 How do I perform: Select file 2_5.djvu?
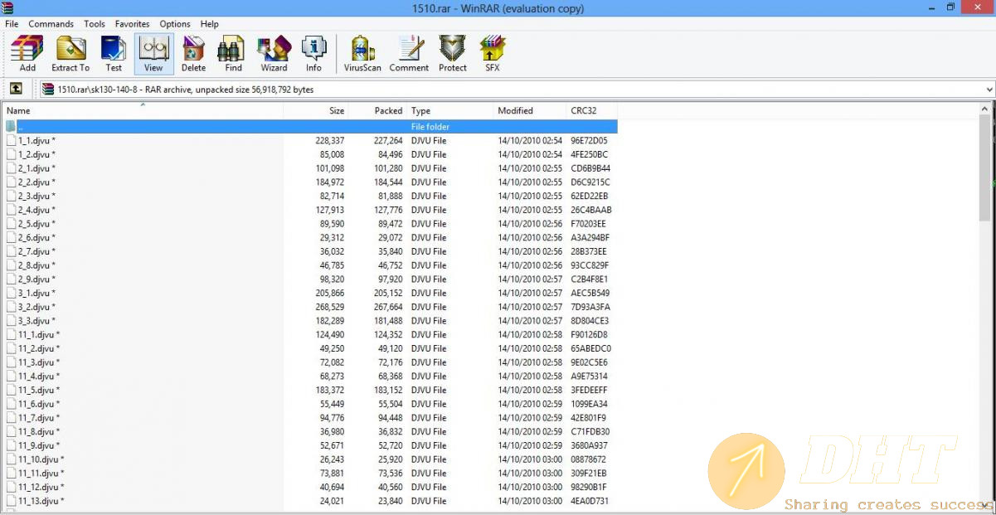pos(36,224)
